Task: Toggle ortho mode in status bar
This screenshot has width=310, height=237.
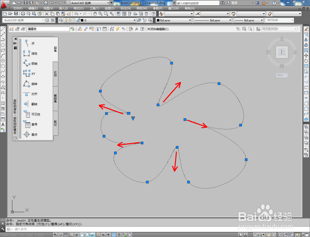Action: 71,235
